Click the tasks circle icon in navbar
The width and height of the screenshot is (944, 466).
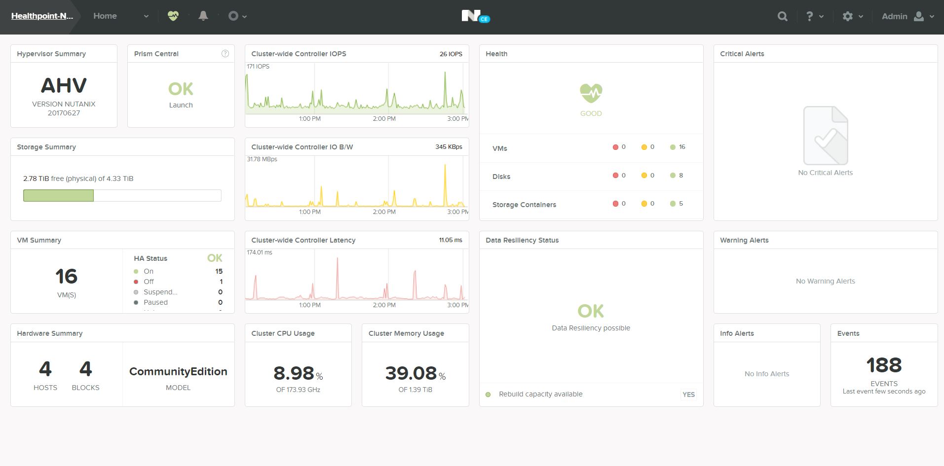[233, 16]
